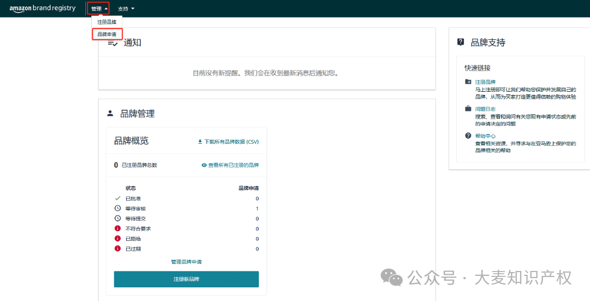Image resolution: width=590 pixels, height=301 pixels.
Task: Open the 管理品牌申请 link
Action: pos(186,262)
